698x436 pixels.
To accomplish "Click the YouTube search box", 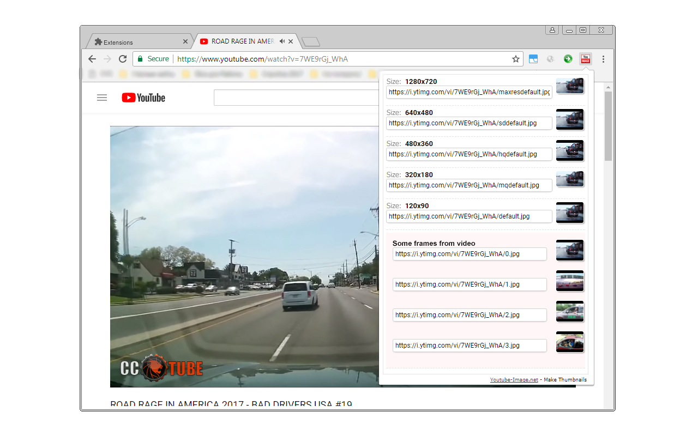I will (x=296, y=98).
